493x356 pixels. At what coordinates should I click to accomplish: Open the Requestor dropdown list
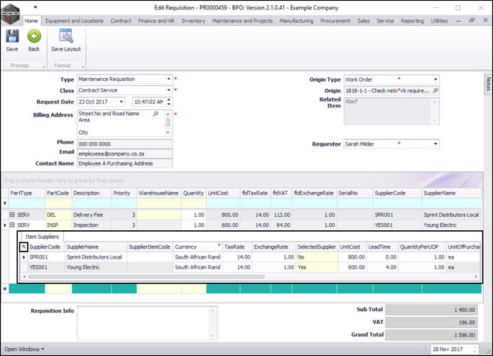point(435,144)
